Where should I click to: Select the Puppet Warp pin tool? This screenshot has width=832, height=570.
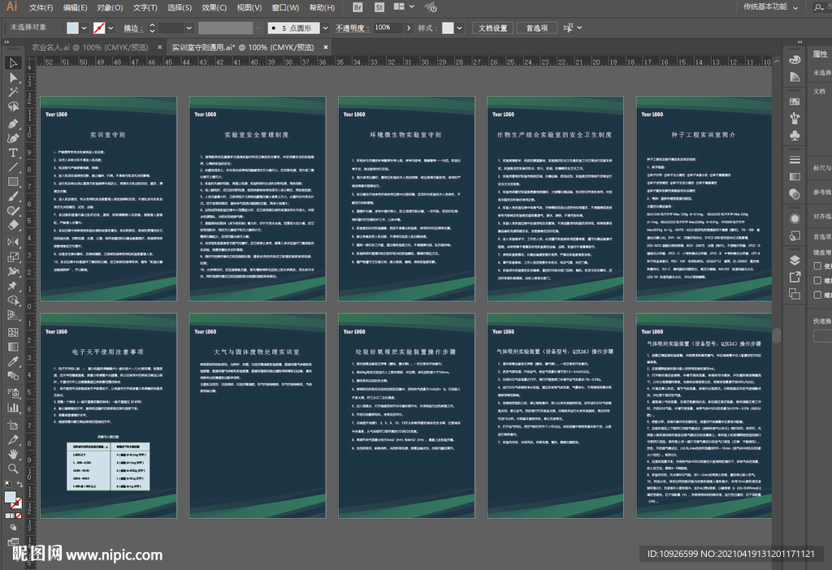pos(13,286)
